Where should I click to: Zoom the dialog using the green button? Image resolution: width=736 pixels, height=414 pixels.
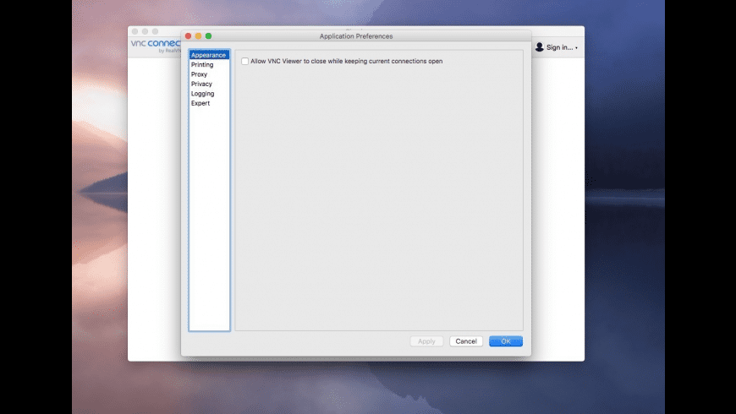click(x=208, y=36)
